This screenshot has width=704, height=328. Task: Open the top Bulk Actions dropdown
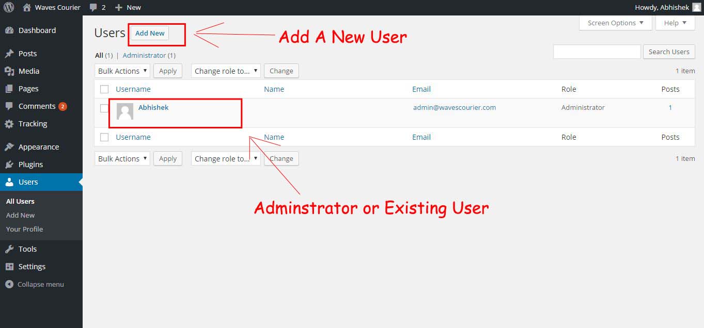122,71
